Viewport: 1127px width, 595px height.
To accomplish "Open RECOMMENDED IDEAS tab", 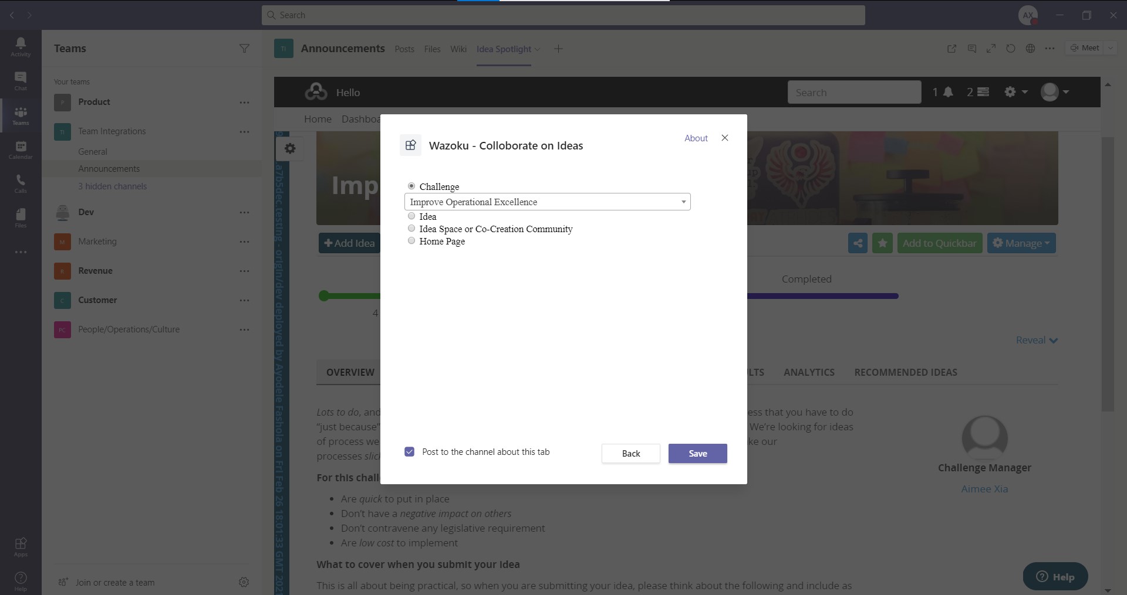I will (x=906, y=372).
